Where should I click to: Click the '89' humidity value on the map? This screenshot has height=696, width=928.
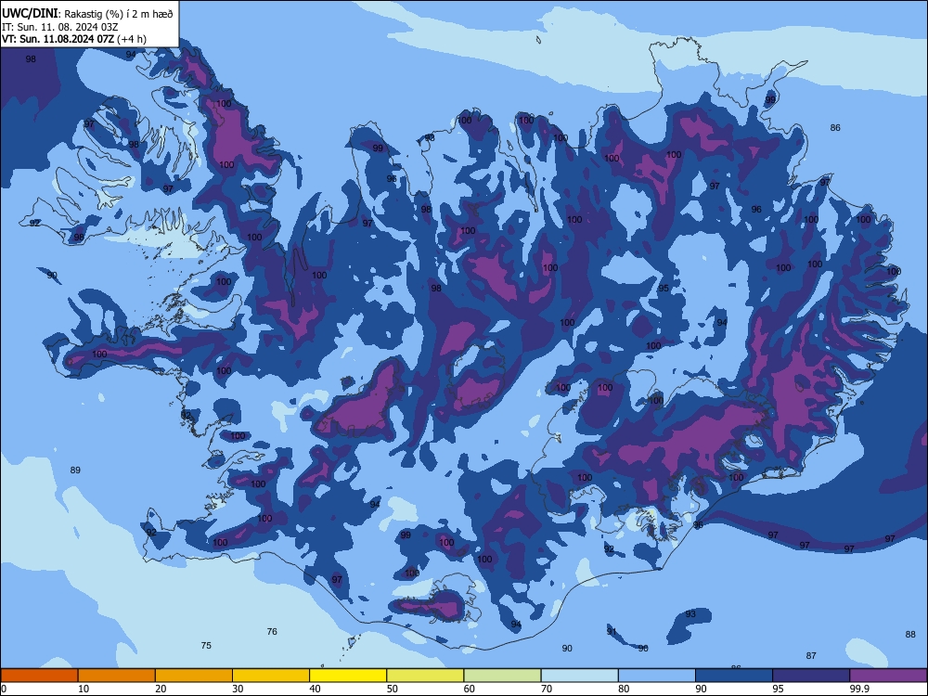click(75, 470)
